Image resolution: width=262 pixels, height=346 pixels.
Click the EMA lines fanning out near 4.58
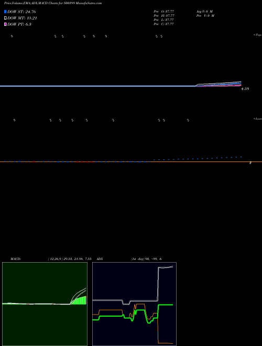pos(219,84)
